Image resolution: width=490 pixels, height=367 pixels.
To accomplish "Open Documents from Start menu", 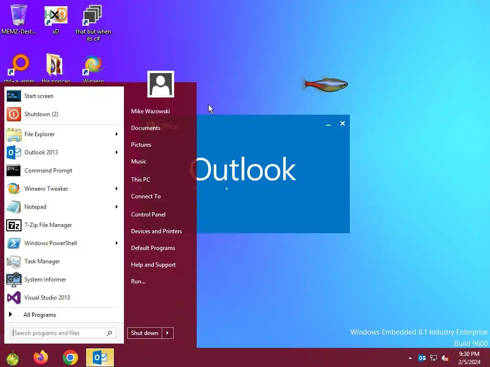I will (145, 128).
